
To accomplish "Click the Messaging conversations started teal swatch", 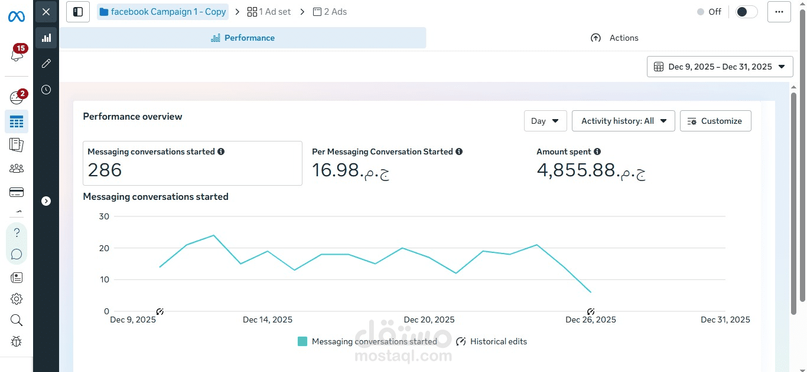I will click(x=302, y=341).
